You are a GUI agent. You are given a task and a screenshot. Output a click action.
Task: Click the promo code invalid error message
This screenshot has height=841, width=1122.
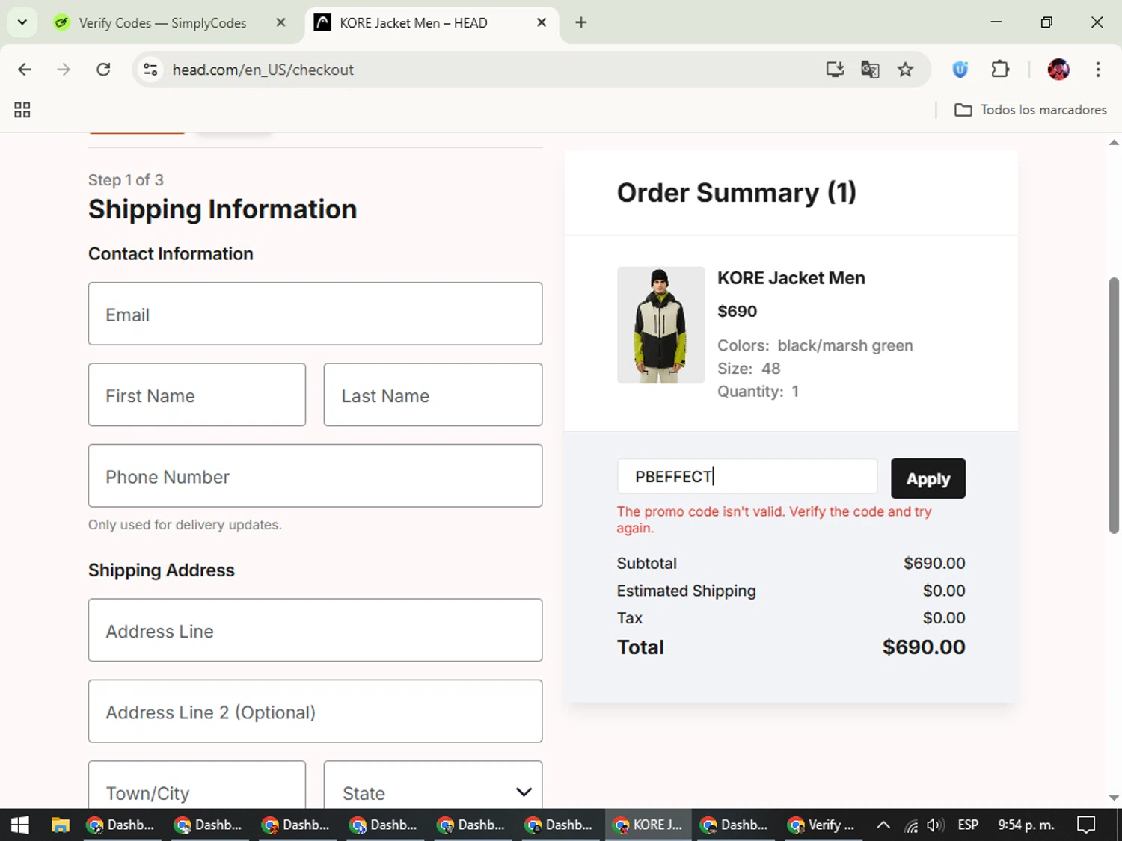(773, 519)
